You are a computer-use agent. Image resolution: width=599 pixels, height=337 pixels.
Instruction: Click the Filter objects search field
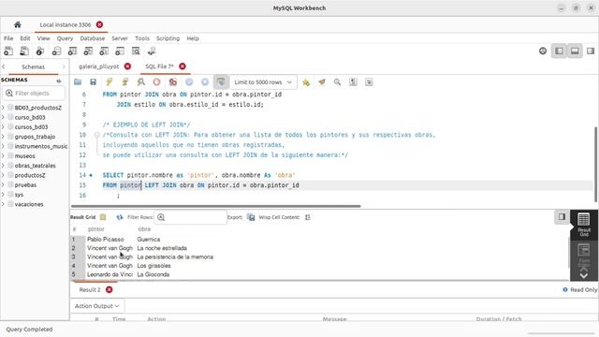(x=35, y=94)
